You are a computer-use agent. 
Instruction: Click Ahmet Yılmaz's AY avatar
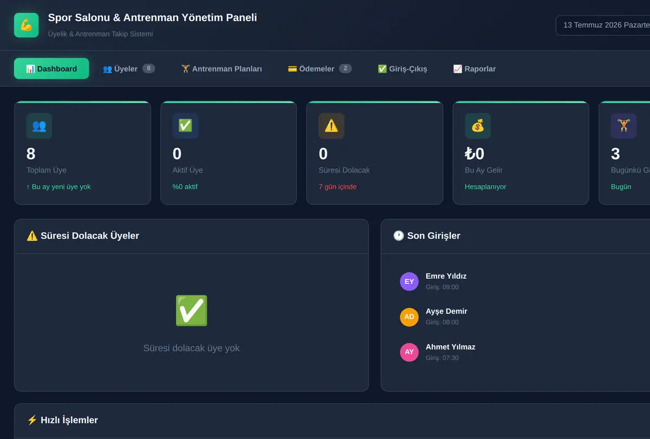[409, 352]
